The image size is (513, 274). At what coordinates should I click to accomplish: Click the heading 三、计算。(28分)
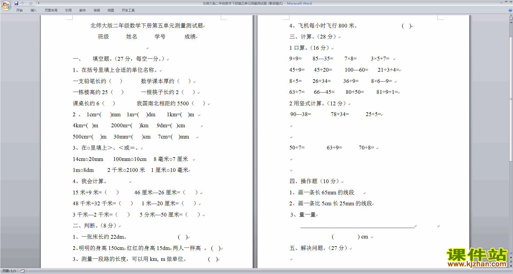point(313,37)
